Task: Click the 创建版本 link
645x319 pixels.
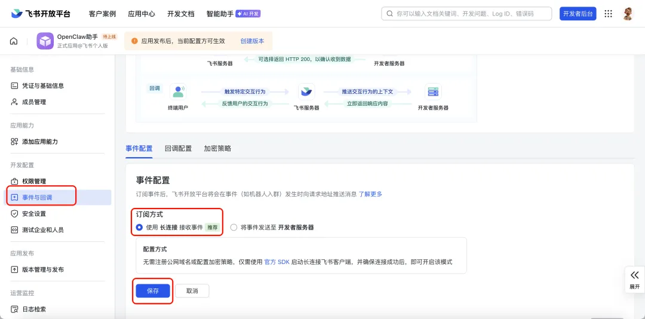Action: click(252, 41)
